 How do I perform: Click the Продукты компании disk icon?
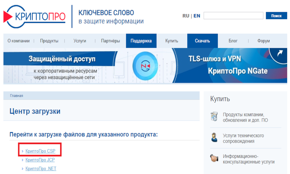click(x=214, y=117)
